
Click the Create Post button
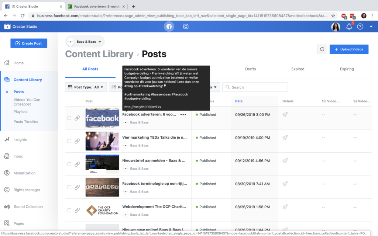pos(29,44)
